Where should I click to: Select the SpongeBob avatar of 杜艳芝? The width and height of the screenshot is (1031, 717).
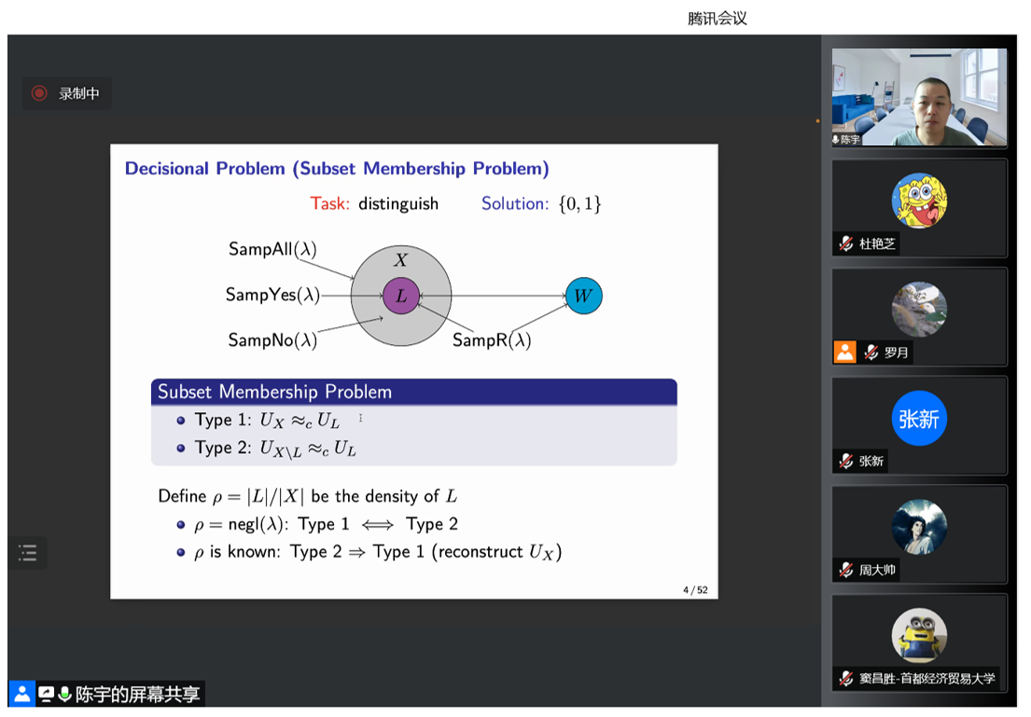point(919,200)
